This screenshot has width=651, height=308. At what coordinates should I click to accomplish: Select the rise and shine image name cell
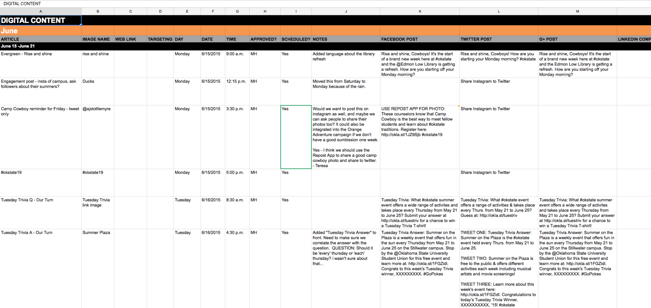(x=98, y=64)
